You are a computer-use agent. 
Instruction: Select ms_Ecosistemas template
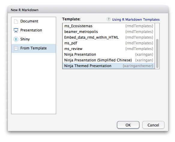[x=109, y=26]
